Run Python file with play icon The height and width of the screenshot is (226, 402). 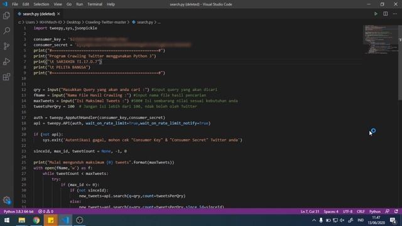click(376, 14)
